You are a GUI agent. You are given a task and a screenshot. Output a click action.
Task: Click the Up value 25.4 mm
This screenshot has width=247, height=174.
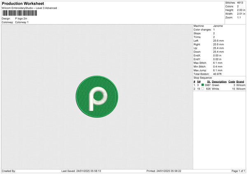[x=219, y=48]
